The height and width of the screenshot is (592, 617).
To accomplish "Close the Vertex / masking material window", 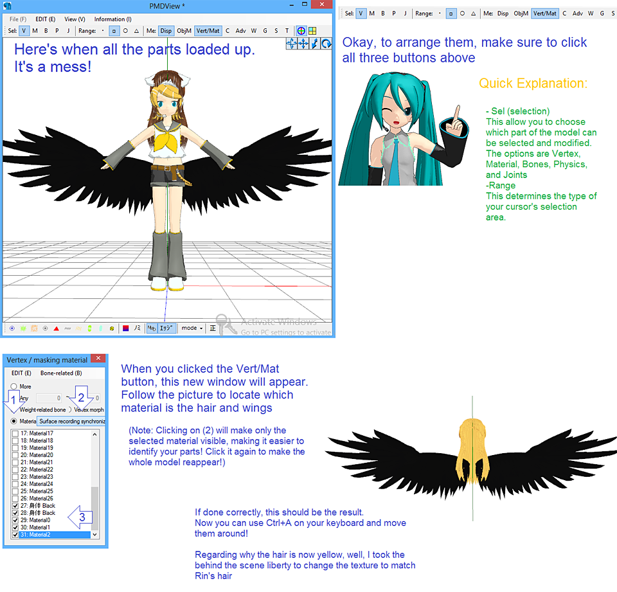I will point(98,358).
